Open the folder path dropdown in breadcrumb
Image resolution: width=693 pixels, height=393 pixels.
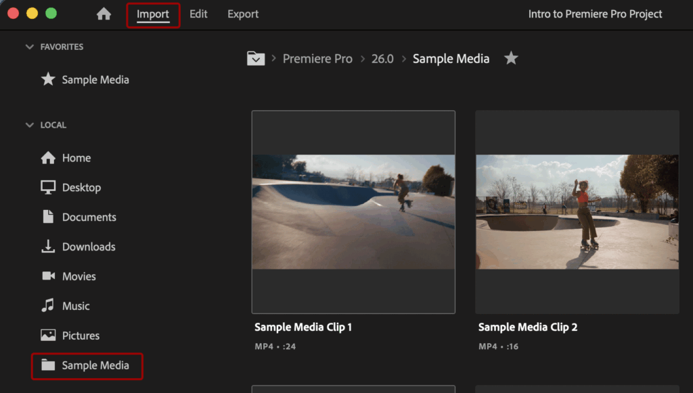[x=256, y=58]
